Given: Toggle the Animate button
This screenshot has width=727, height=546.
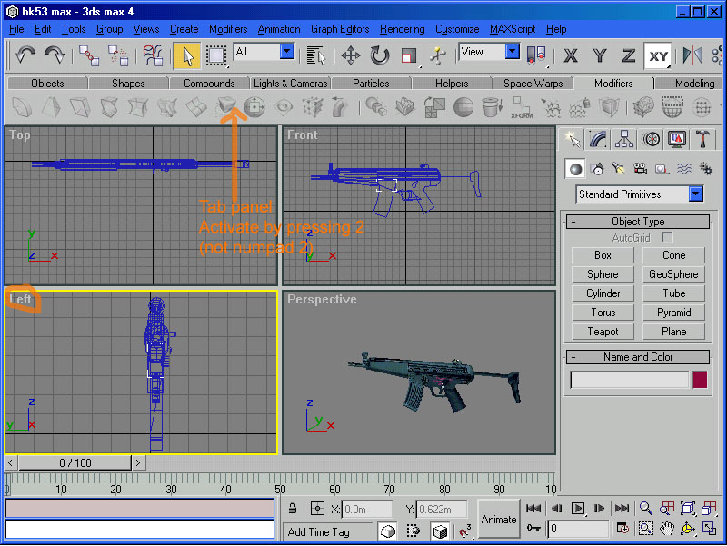Looking at the screenshot, I should [x=499, y=519].
